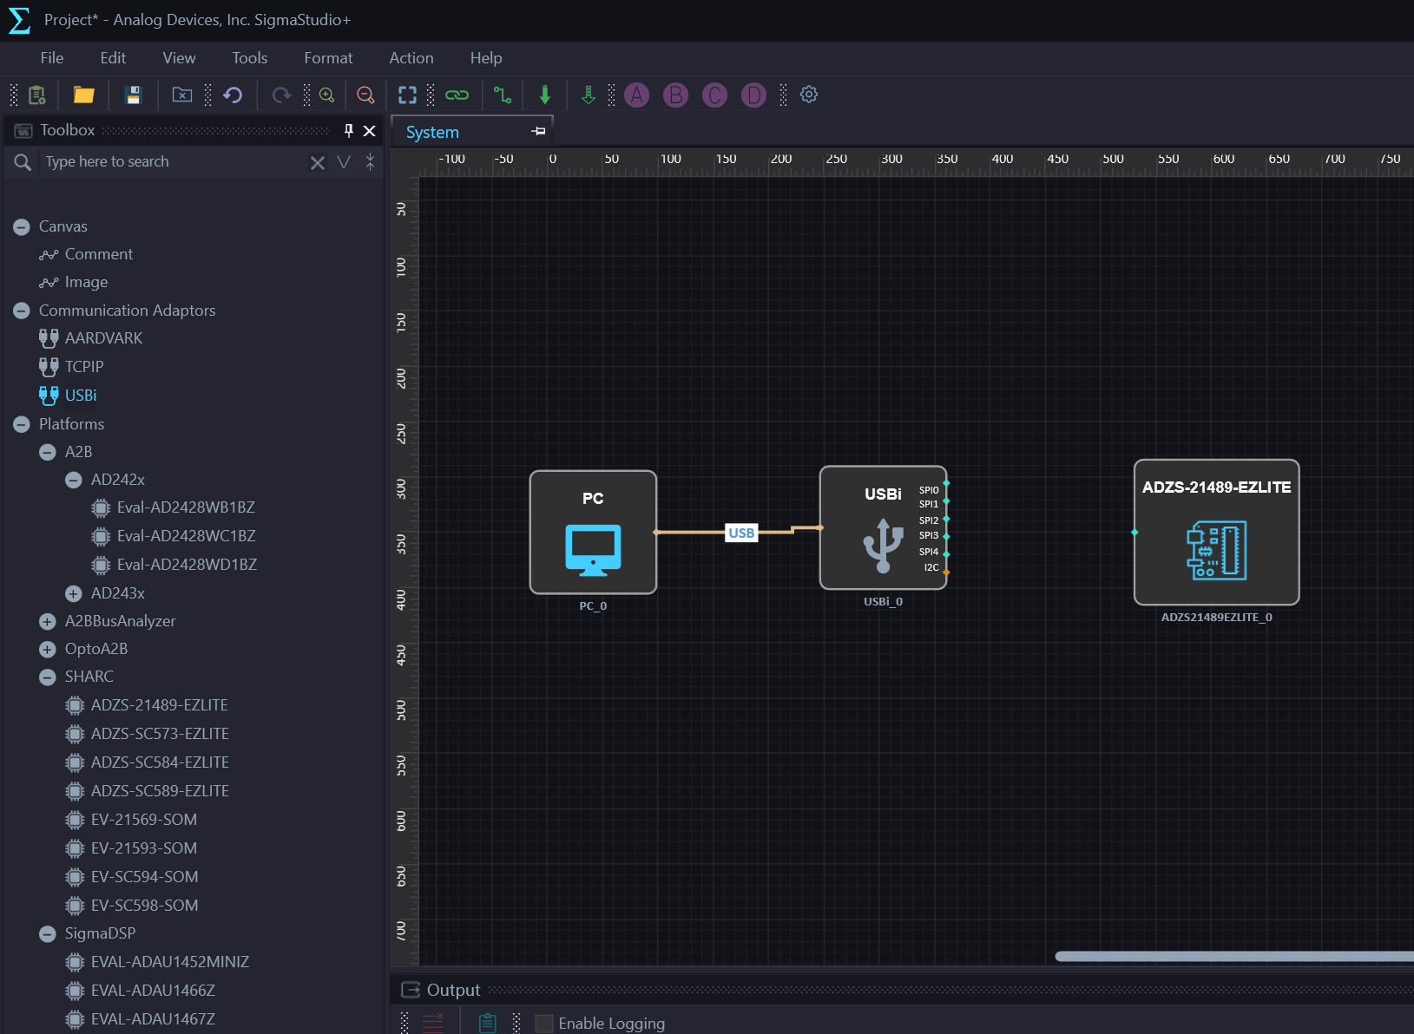Close the Toolbox panel

(x=370, y=131)
